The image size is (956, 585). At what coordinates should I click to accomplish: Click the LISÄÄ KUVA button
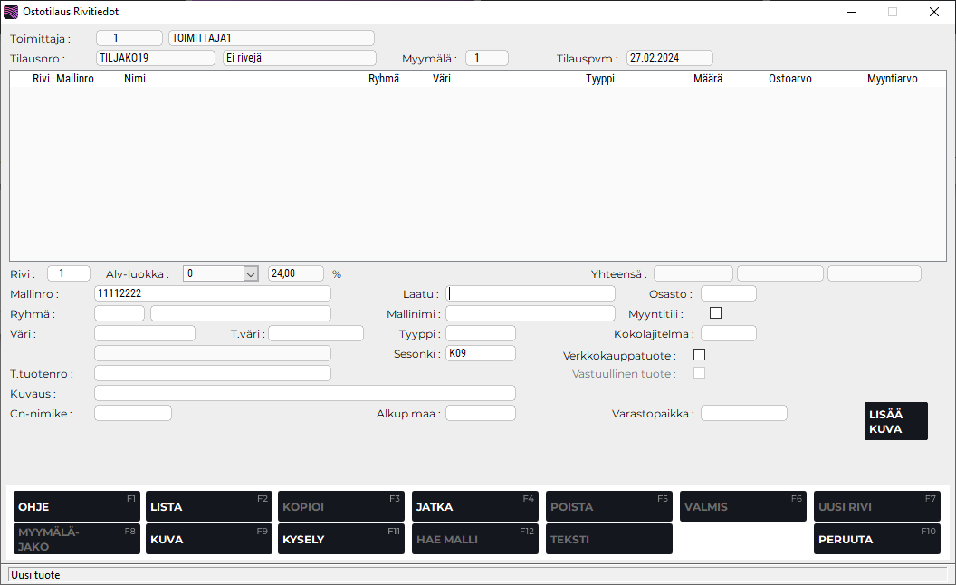[x=895, y=421]
